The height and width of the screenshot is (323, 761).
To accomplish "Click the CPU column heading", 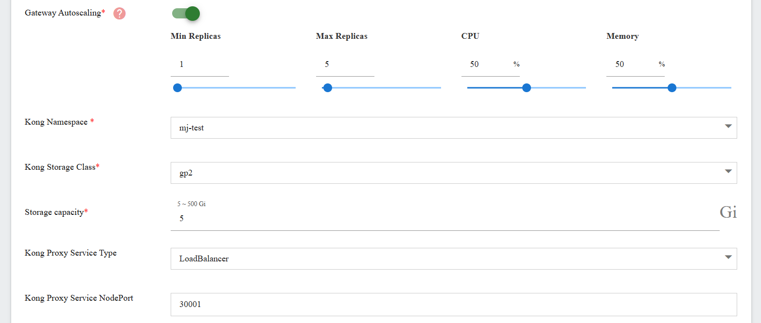I will (x=470, y=36).
